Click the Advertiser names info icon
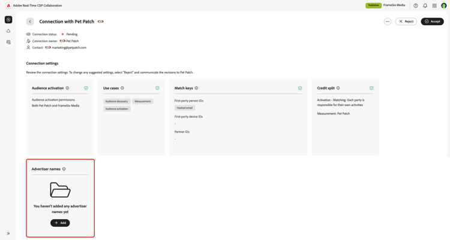 [64, 169]
